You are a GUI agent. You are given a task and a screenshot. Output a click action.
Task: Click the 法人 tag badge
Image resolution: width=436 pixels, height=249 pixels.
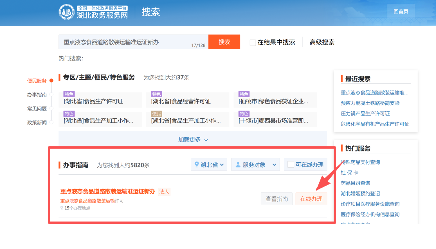point(164,192)
